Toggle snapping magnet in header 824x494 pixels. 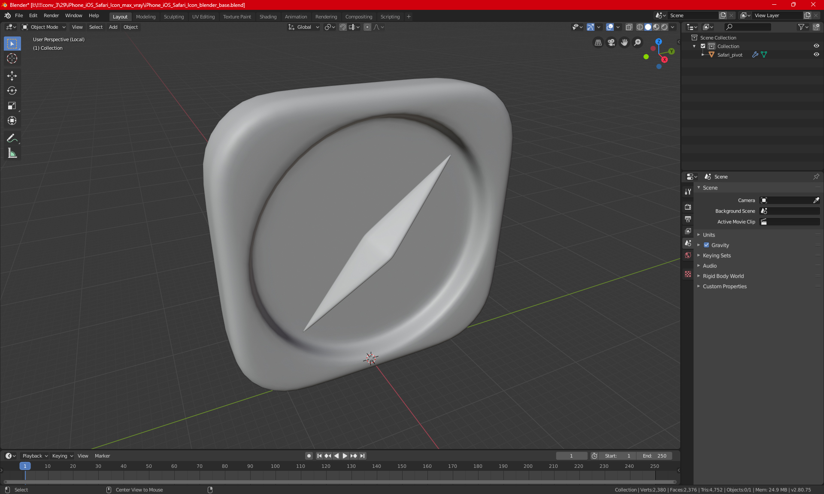(343, 27)
